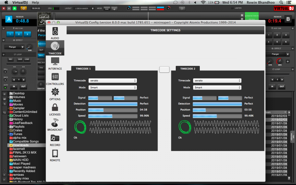
Task: Open the VirtualDJ application menu
Action: point(20,3)
